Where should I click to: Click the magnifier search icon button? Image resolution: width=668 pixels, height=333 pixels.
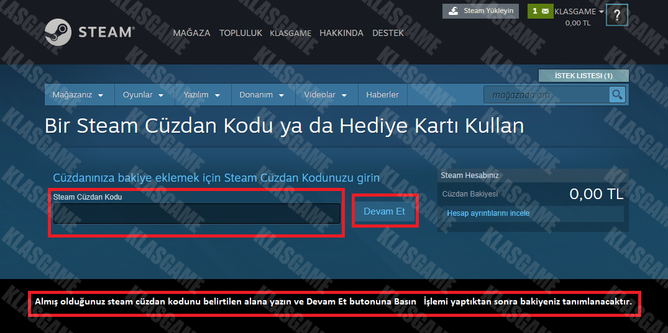tap(617, 94)
